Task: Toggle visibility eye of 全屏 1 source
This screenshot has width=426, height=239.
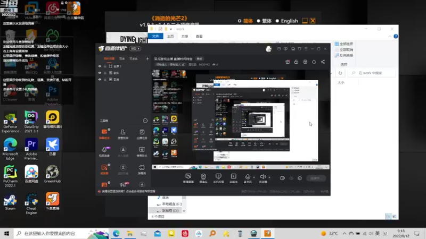Action: click(100, 66)
